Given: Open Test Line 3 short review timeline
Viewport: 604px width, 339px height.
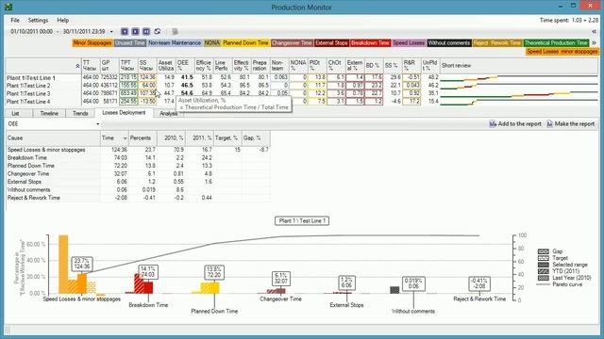Looking at the screenshot, I should coord(519,94).
